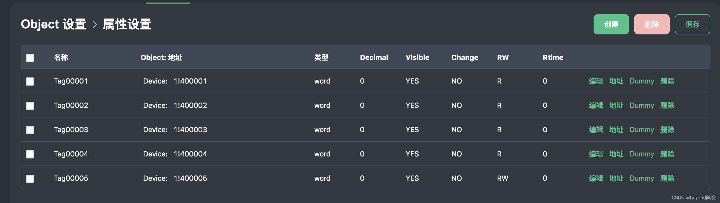720x203 pixels.
Task: Open 编辑 for Tag00002
Action: point(596,105)
